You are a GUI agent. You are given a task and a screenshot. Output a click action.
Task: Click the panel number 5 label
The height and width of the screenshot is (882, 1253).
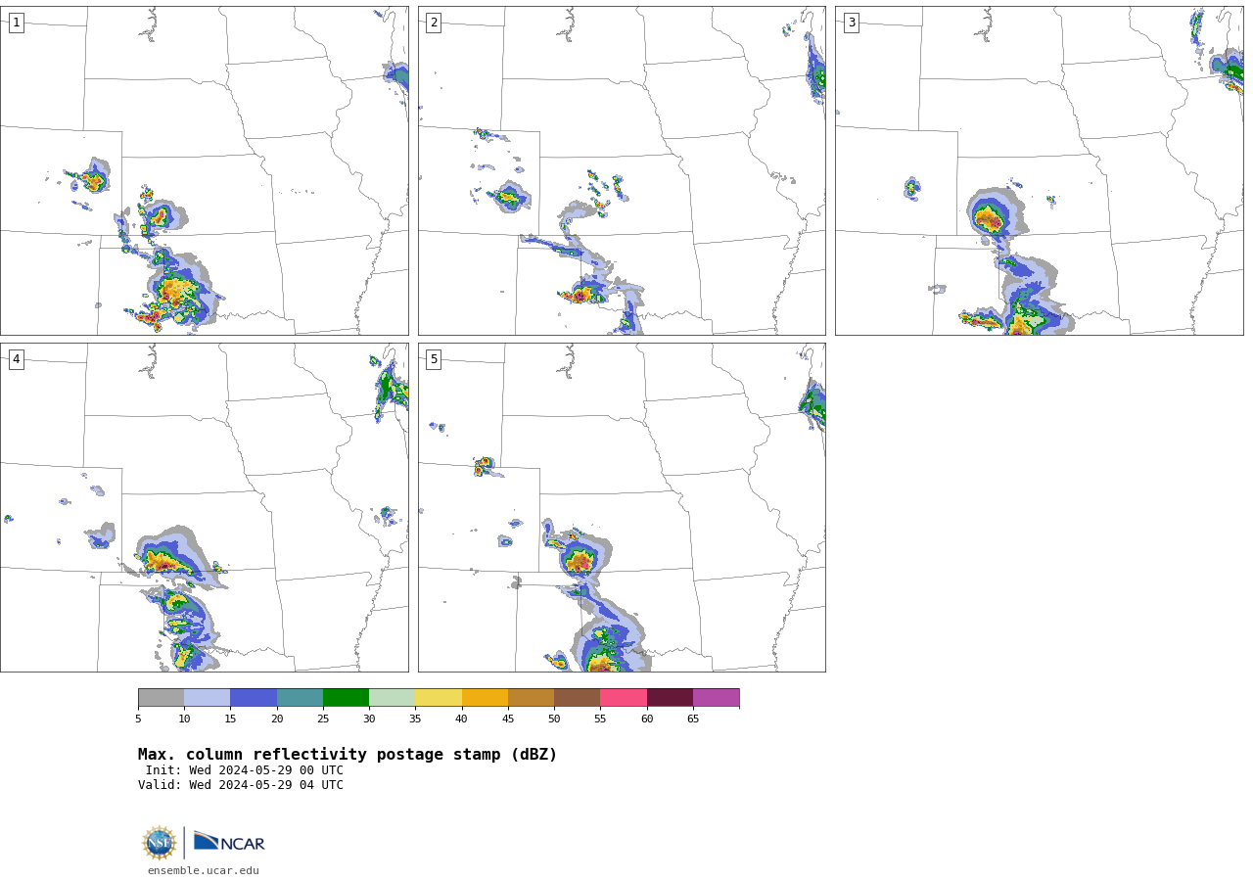[434, 359]
